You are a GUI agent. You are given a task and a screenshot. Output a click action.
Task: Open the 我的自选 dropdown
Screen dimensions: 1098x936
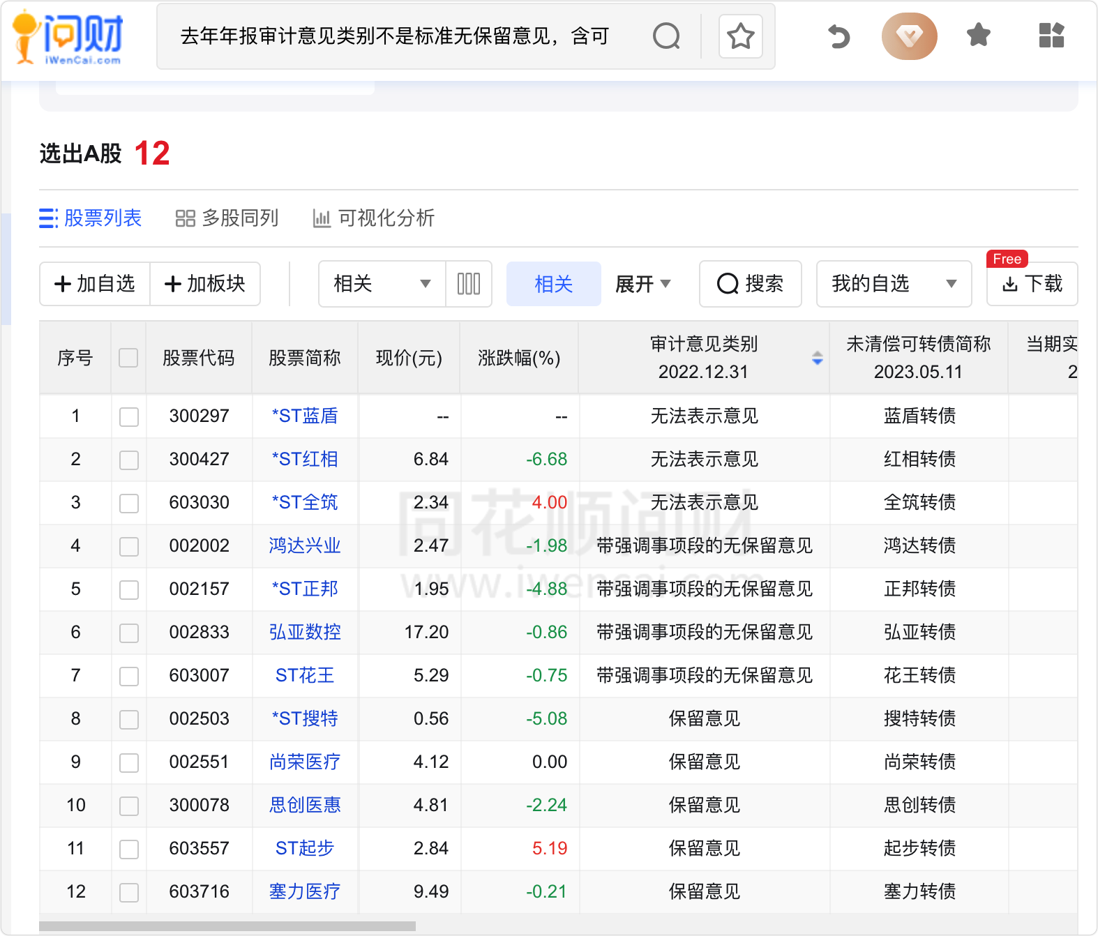(x=893, y=284)
